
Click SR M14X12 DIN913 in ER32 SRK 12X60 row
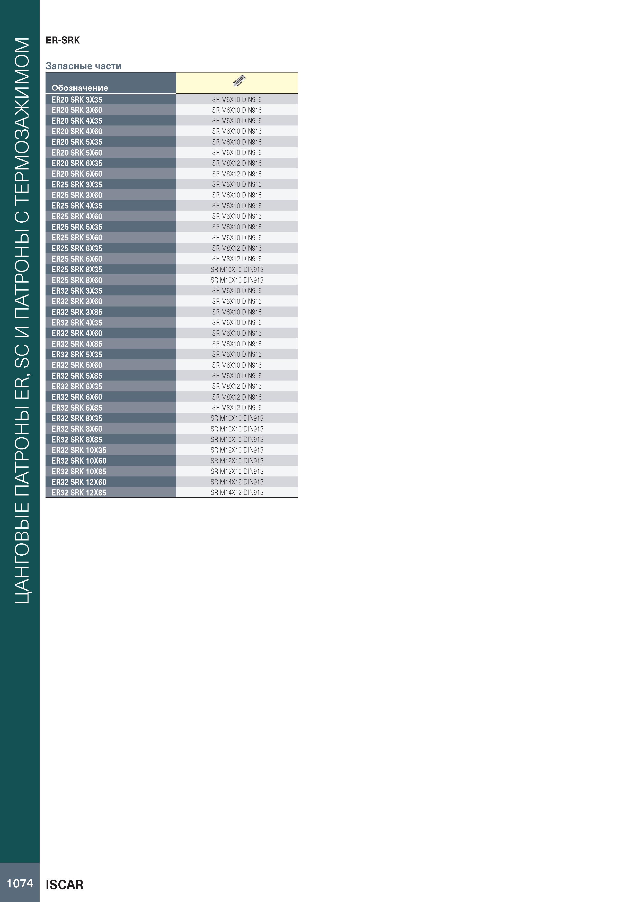coord(237,482)
